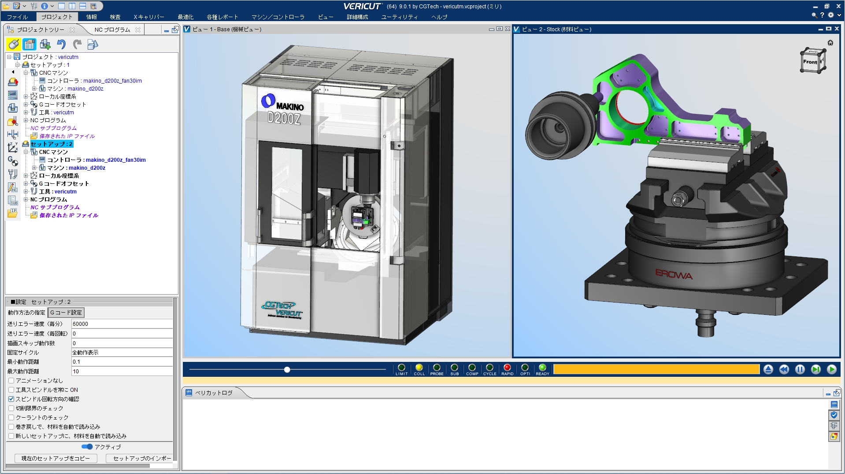Click the add machine plus icon
This screenshot has width=845, height=474.
click(45, 44)
